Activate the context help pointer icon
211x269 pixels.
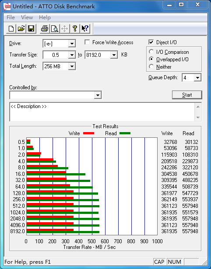click(84, 28)
